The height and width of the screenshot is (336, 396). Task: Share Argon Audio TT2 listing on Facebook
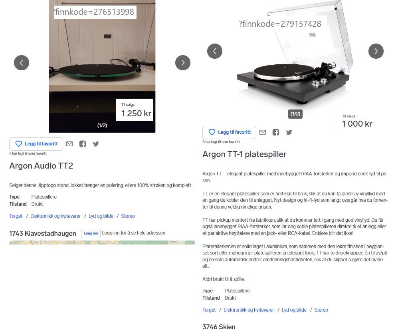point(83,144)
